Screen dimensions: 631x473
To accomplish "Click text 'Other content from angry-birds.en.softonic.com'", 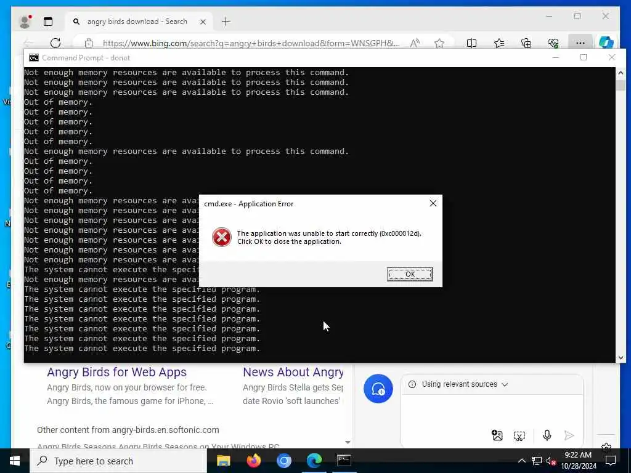I will coord(128,430).
